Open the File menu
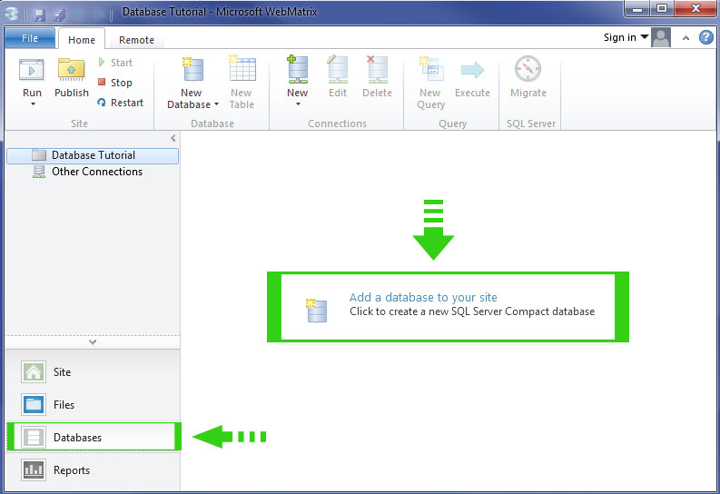 point(30,38)
